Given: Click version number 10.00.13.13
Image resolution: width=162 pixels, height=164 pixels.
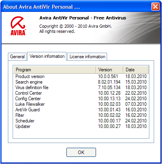Looking at the screenshot, I should (x=109, y=99).
